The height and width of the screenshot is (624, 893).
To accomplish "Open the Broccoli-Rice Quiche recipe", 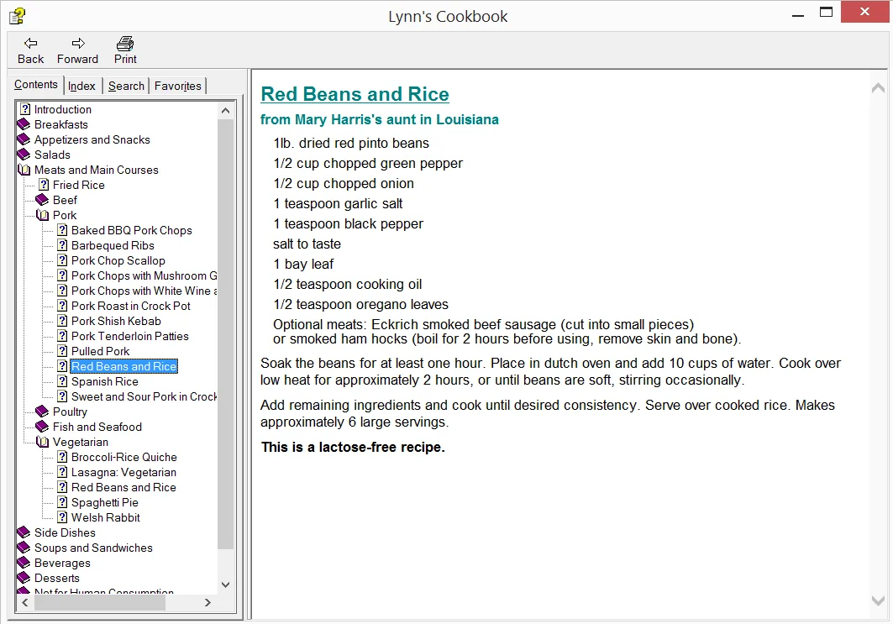I will click(x=124, y=457).
